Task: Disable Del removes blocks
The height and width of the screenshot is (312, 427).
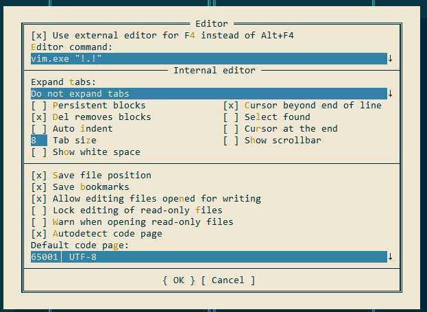Action: point(39,117)
